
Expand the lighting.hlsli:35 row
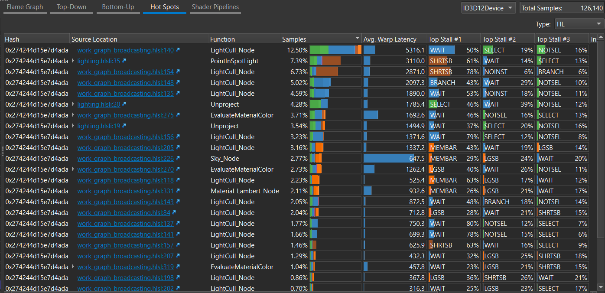(73, 61)
